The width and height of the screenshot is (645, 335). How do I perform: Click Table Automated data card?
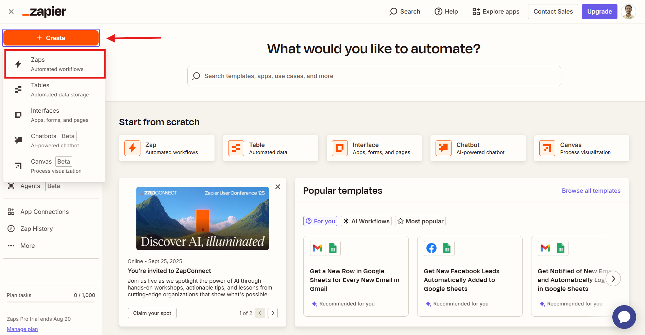click(x=271, y=148)
